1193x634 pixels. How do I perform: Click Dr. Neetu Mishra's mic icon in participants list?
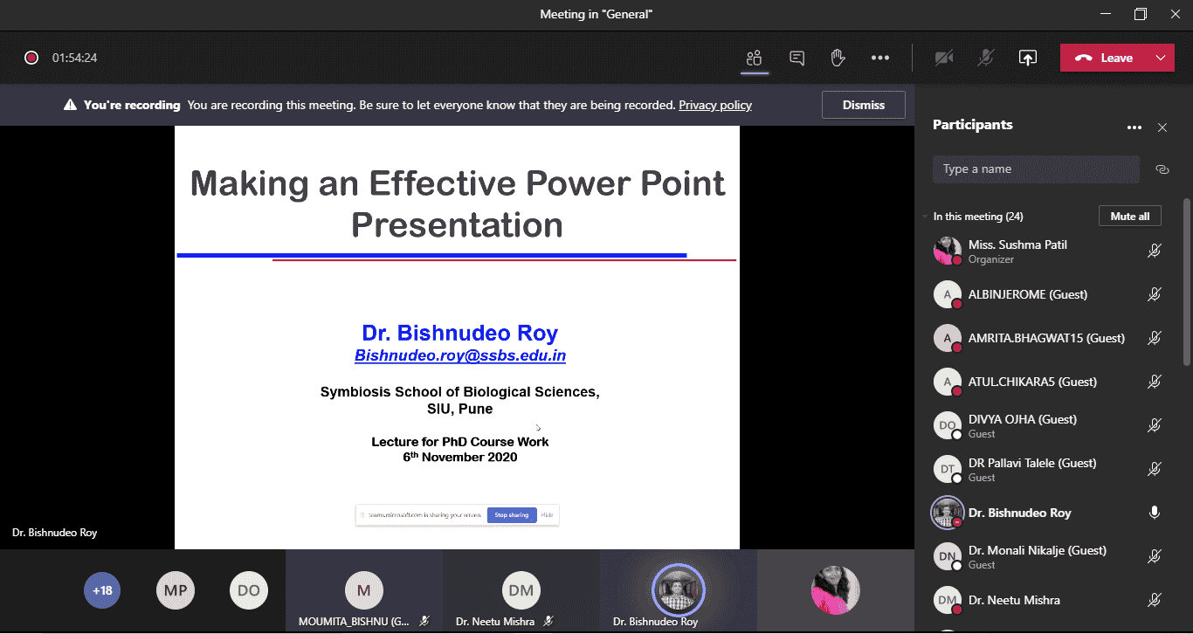click(x=1154, y=601)
